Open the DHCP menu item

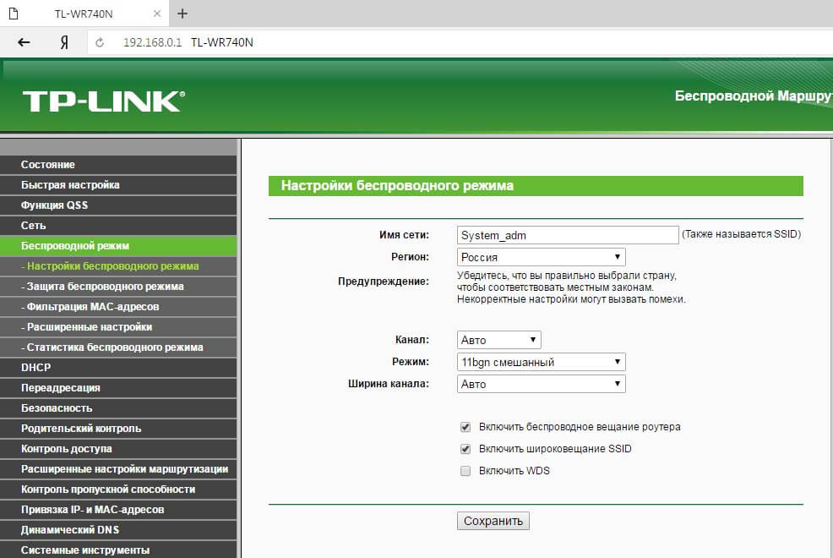point(118,367)
